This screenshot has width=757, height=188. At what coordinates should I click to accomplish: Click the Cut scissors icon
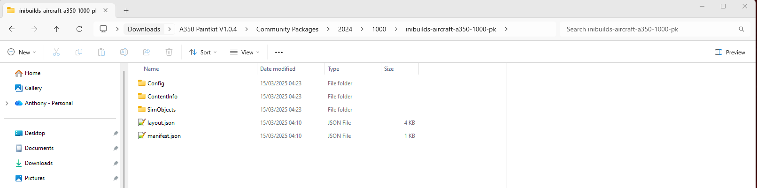[56, 52]
